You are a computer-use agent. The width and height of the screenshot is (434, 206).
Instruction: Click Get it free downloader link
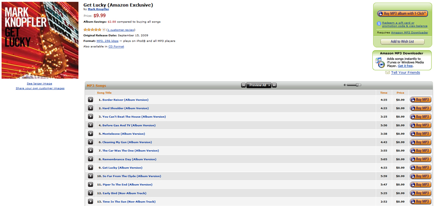405,66
